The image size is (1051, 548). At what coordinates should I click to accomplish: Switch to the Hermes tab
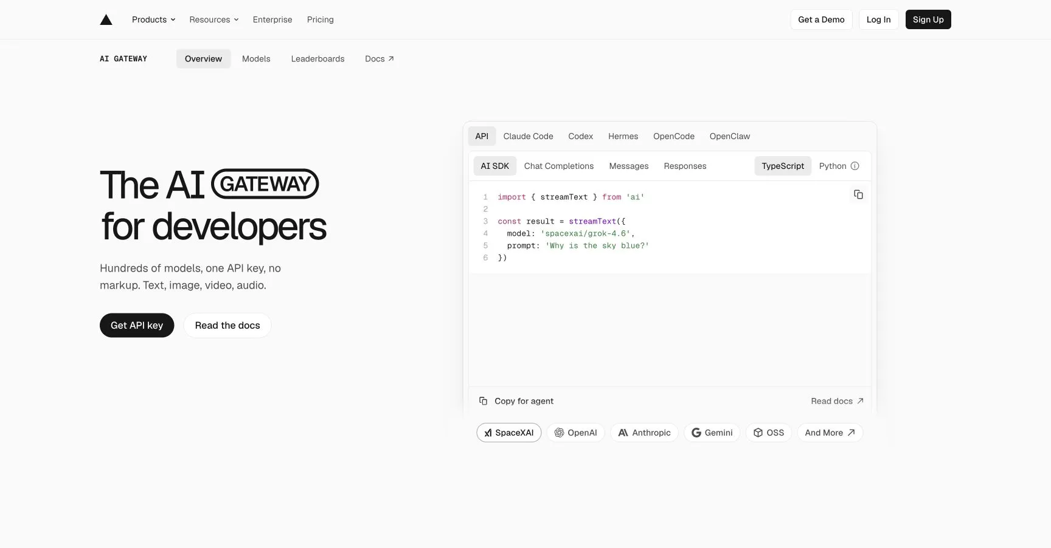623,136
